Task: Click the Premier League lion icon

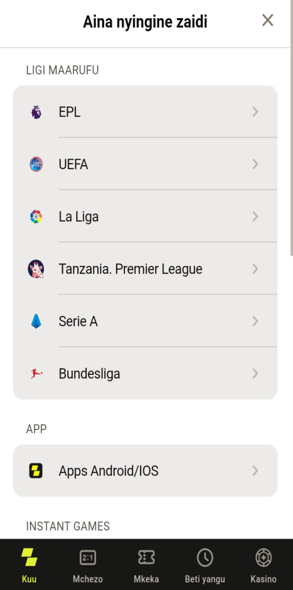Action: click(x=36, y=112)
